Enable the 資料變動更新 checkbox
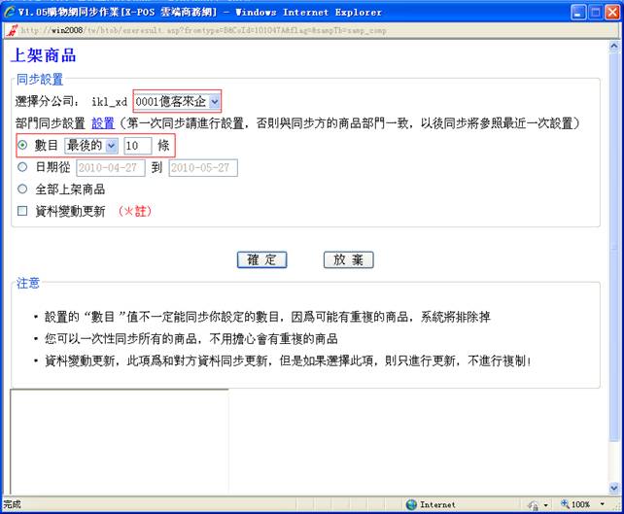This screenshot has height=514, width=624. click(23, 211)
